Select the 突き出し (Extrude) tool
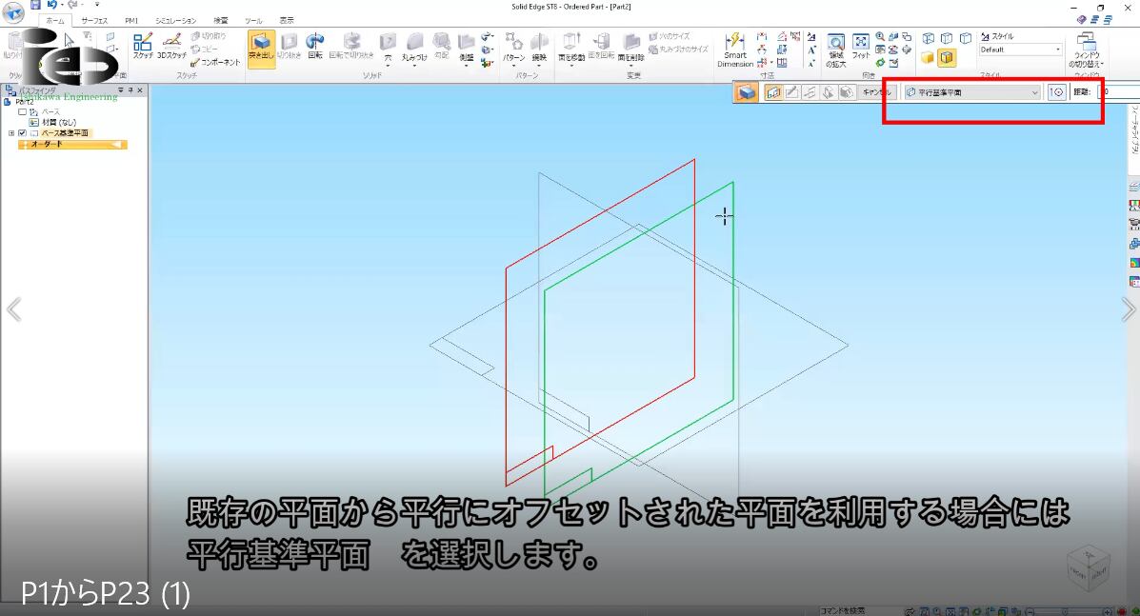The width and height of the screenshot is (1140, 616). tap(261, 47)
